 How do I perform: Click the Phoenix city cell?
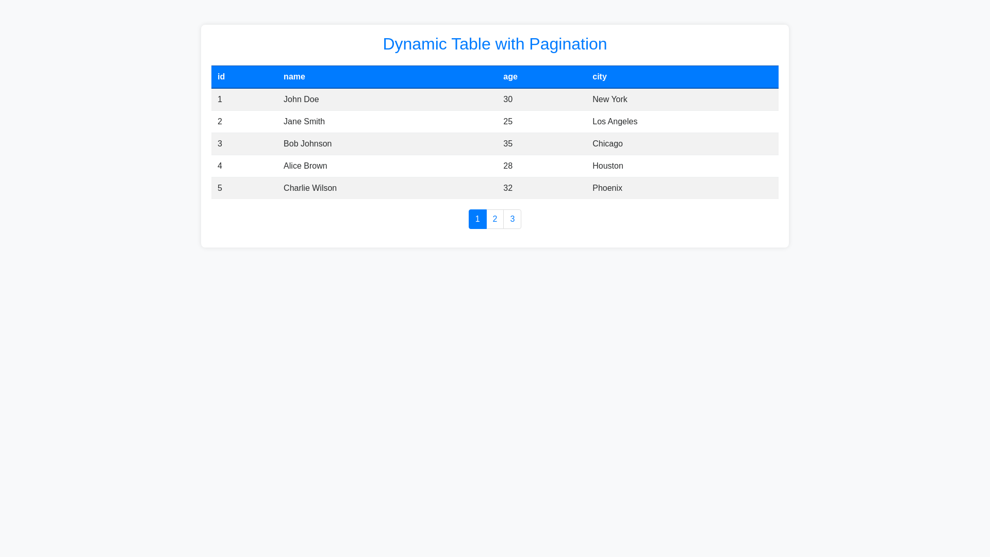click(682, 188)
